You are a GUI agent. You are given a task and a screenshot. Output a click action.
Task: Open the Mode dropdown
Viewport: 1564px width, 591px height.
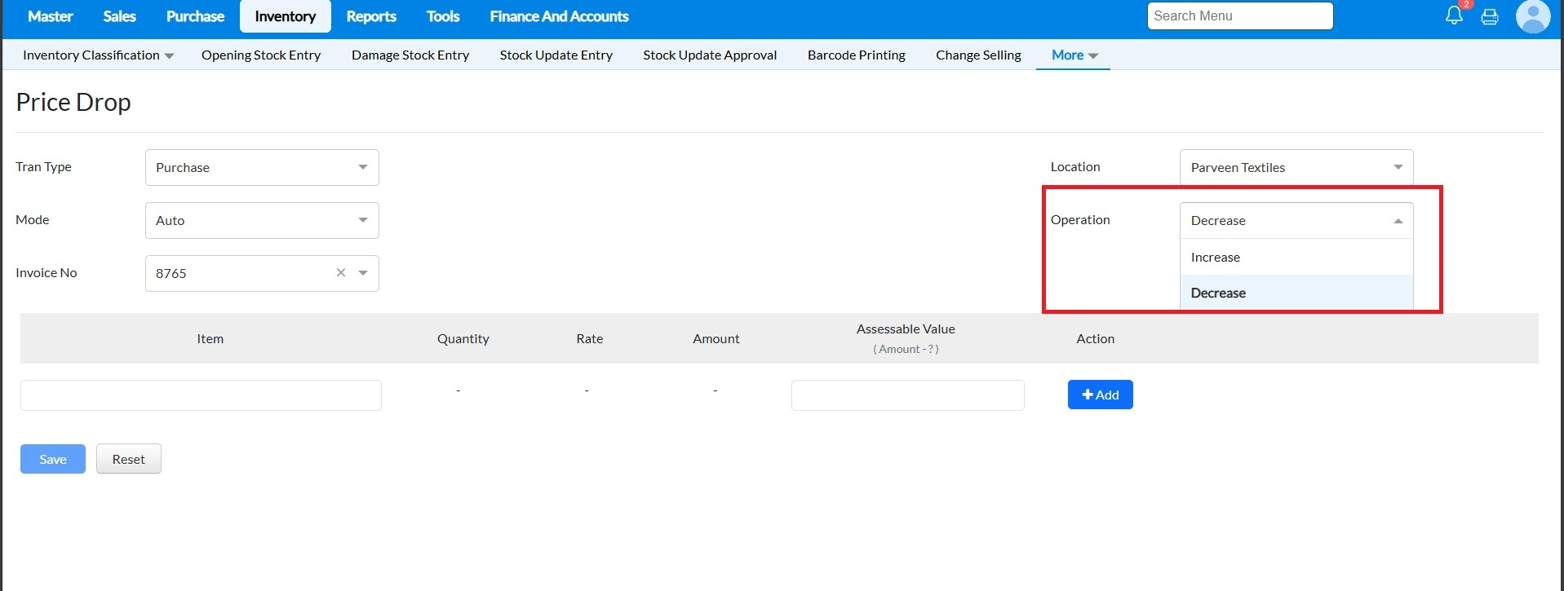pos(262,220)
